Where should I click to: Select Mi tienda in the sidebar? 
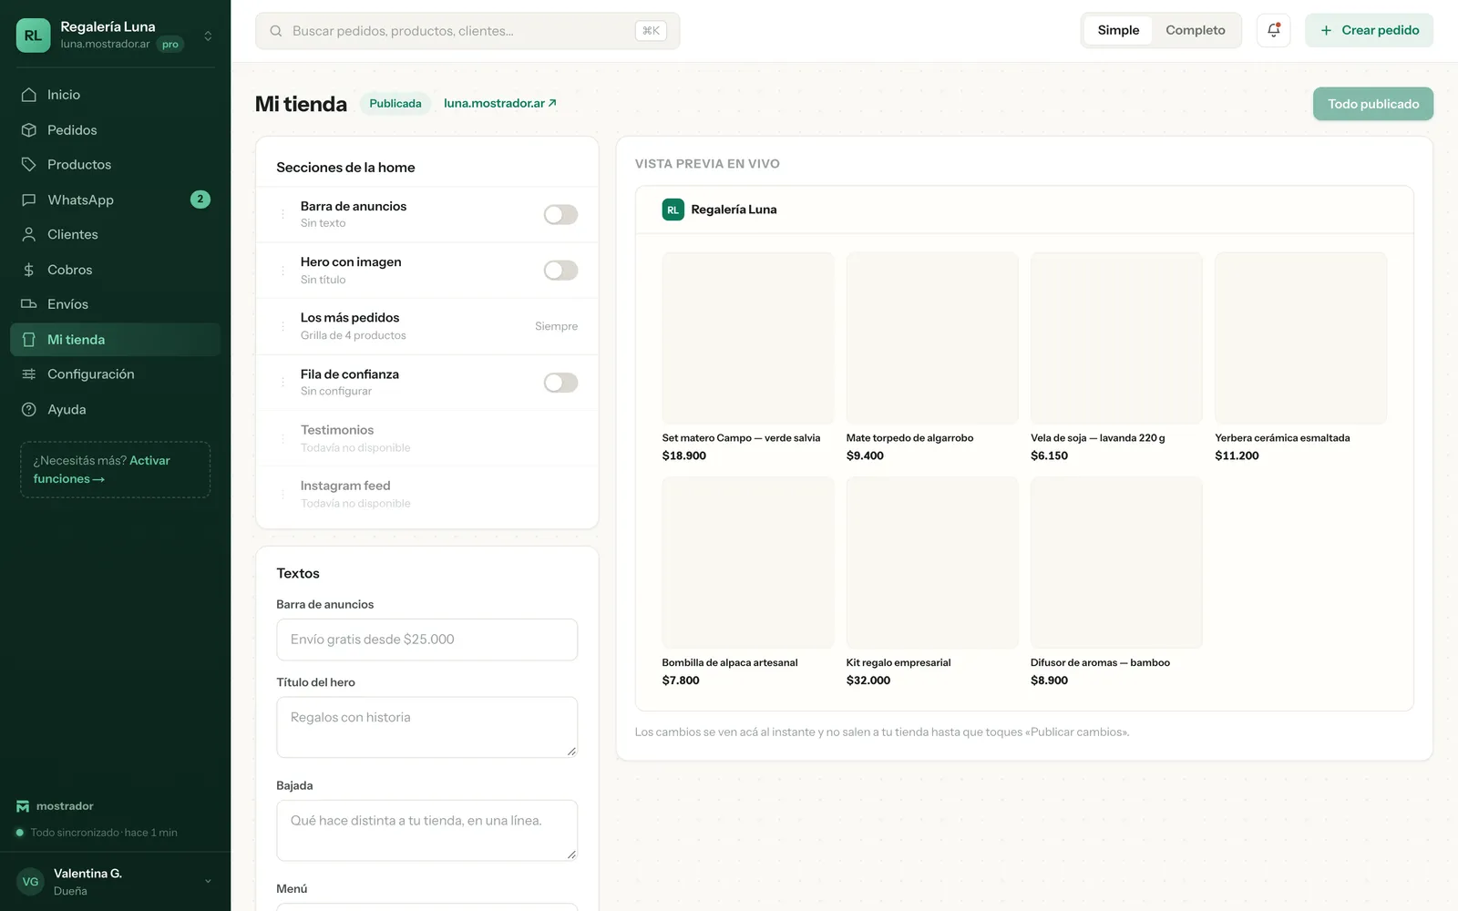tap(115, 340)
